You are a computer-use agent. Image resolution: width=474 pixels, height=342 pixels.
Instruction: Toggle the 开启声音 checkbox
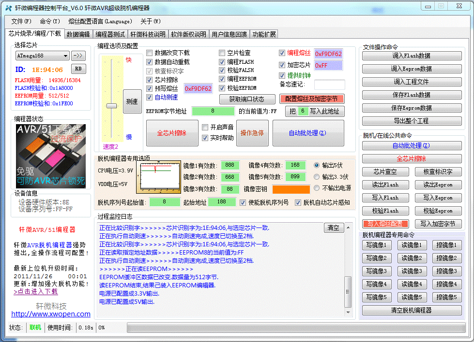pos(205,127)
